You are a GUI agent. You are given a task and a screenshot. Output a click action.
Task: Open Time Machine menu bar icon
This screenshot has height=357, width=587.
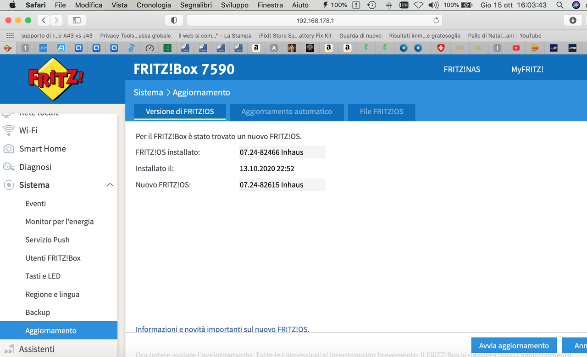click(x=372, y=5)
